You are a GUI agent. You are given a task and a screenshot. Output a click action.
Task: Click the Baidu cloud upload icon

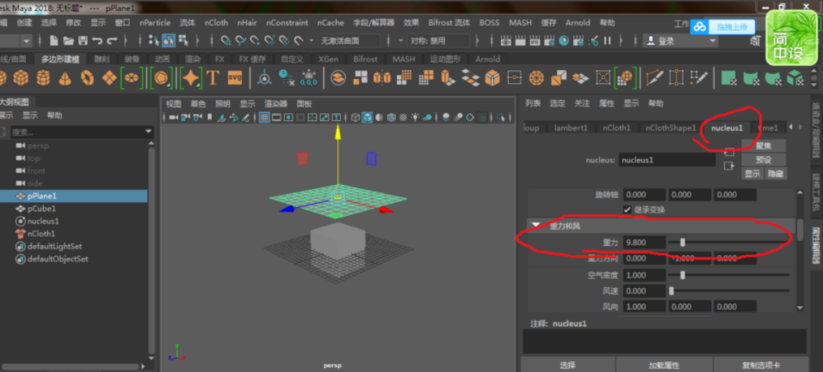tap(699, 27)
